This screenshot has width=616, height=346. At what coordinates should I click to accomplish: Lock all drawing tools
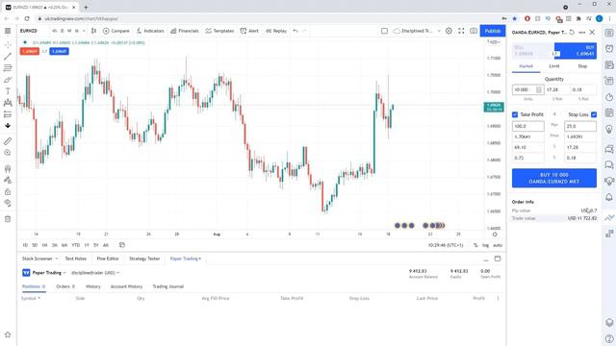pyautogui.click(x=8, y=192)
